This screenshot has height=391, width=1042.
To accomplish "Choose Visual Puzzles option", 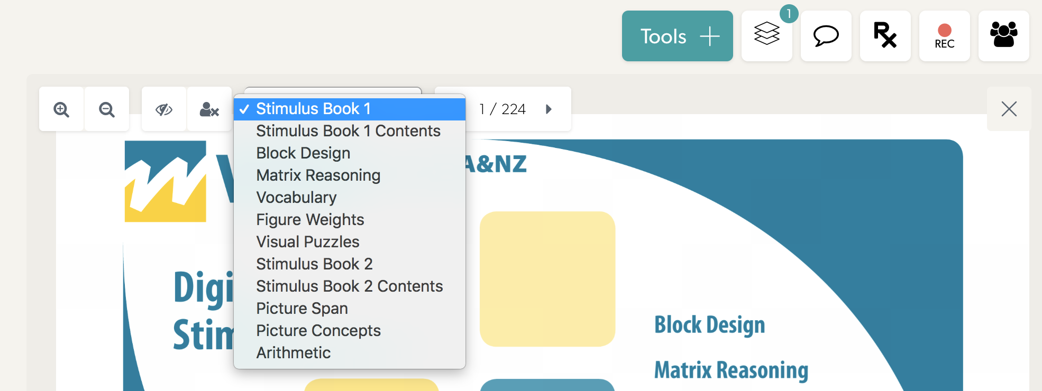I will [350, 242].
